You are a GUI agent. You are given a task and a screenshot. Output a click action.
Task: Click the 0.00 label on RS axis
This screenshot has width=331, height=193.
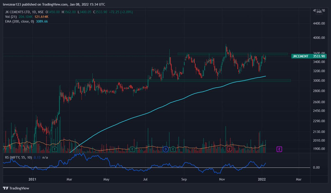click(x=316, y=167)
